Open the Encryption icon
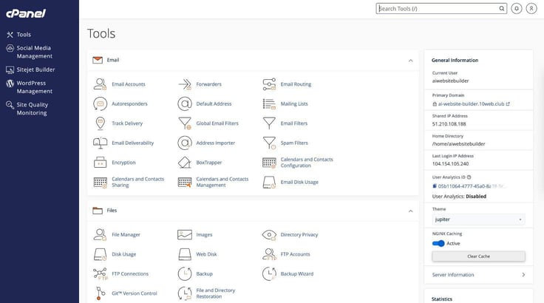 [100, 163]
